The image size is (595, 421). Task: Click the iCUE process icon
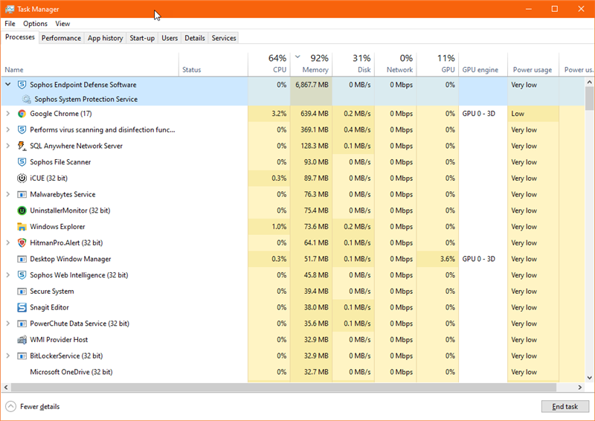[x=22, y=178]
